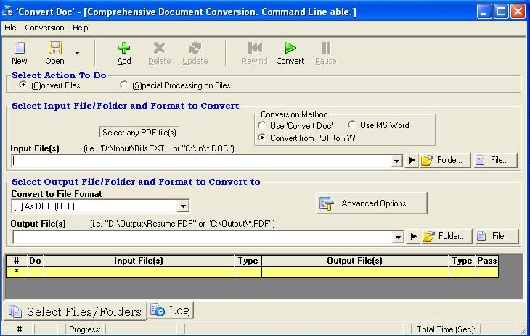
Task: Choose Use 'Convert Doc' conversion method
Action: click(x=261, y=125)
